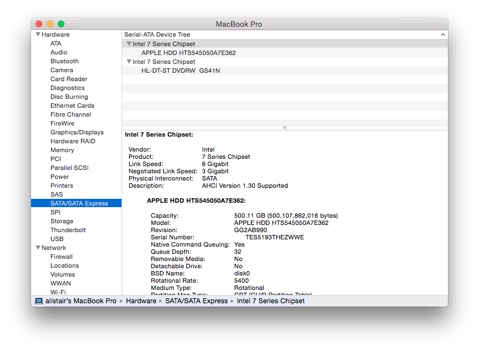Click the capacity value 500.11 GB

[x=250, y=215]
